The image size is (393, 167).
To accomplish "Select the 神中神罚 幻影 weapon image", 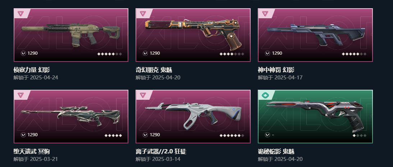I will 315,35.
